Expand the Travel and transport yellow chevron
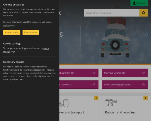151x121 pixels. coord(96,98)
